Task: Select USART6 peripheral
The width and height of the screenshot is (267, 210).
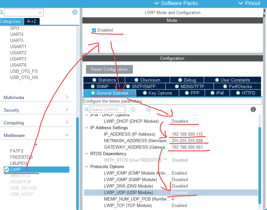Action: point(18,65)
